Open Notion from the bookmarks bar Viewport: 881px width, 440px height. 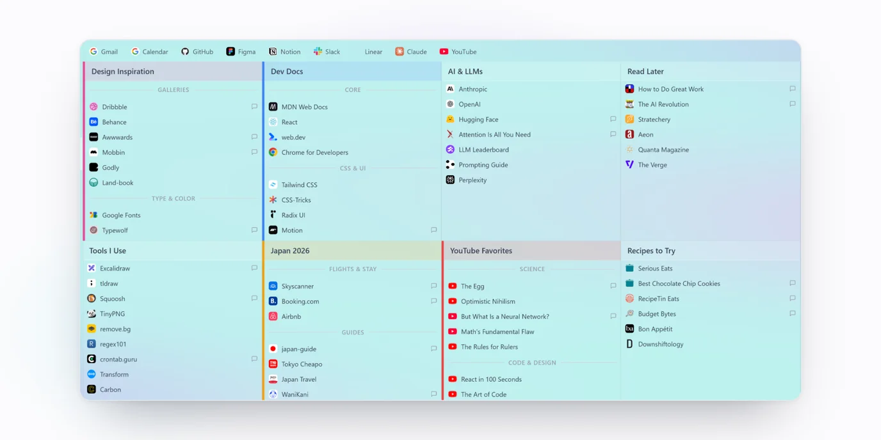point(285,52)
